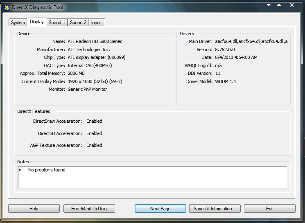The image size is (305, 223).
Task: Click driver version '8.762.0.0'
Action: pyautogui.click(x=225, y=50)
